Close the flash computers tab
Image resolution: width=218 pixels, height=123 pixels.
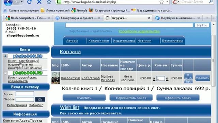pyautogui.click(x=49, y=18)
